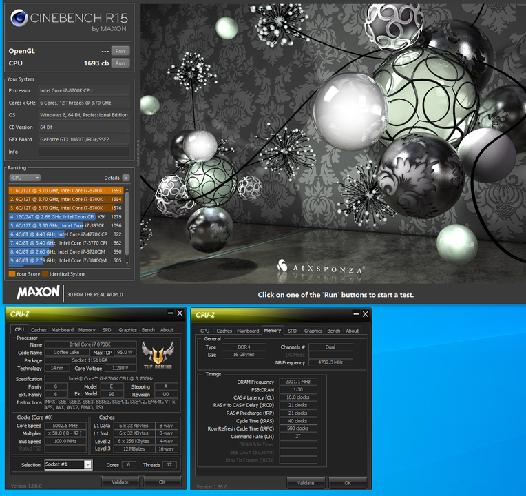Viewport: 526px width, 496px height.
Task: Select ranking entry 3 scoring 1576
Action: coord(66,208)
